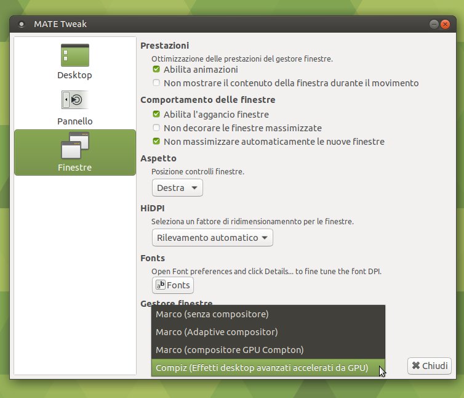Select Marco (Adaptive compositor) option
464x398 pixels.
tap(268, 332)
